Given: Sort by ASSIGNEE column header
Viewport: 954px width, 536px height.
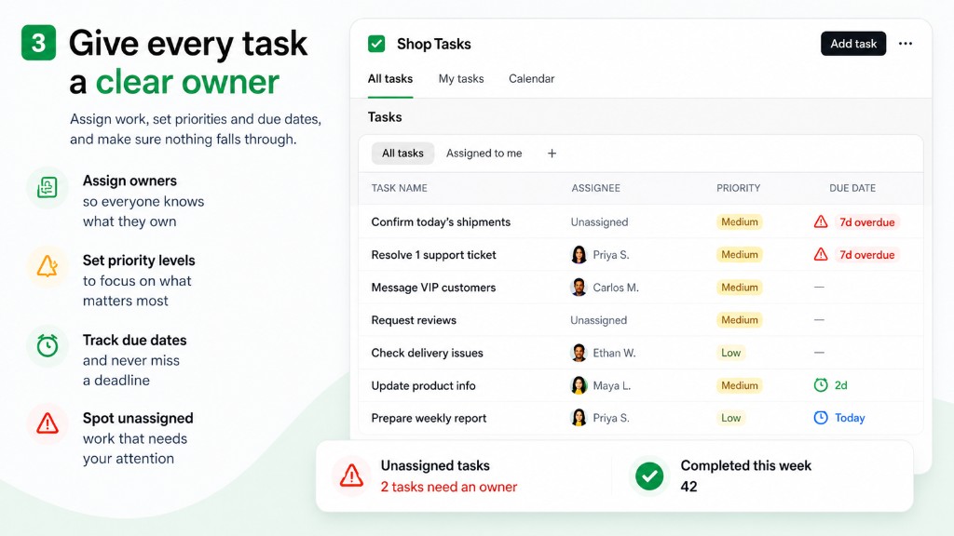Looking at the screenshot, I should (595, 188).
